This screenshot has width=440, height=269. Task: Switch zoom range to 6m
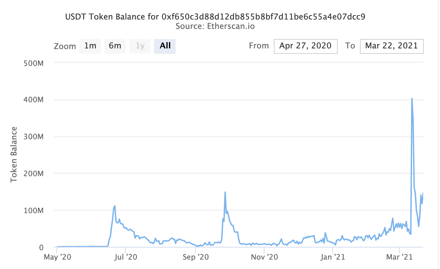[x=115, y=46]
